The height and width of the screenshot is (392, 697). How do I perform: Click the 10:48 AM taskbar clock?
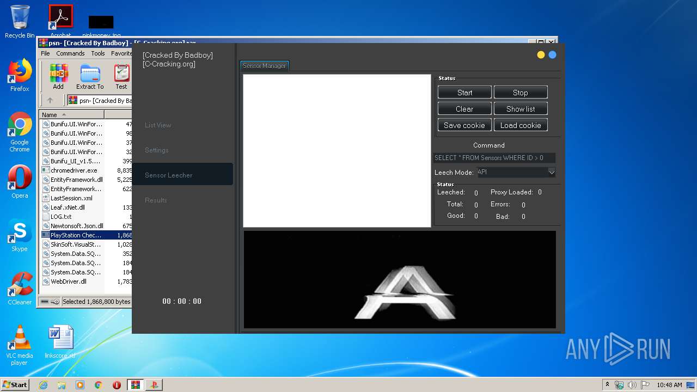669,385
